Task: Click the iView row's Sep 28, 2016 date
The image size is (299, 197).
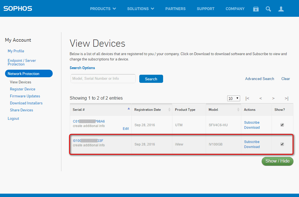Action: pyautogui.click(x=145, y=144)
